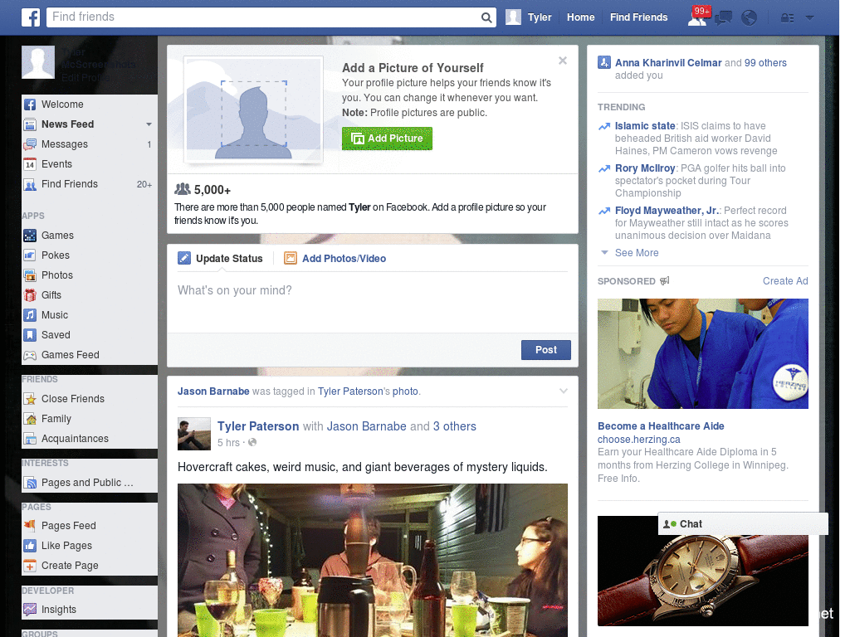
Task: Open Tyler Paterson's name on the post
Action: [258, 426]
